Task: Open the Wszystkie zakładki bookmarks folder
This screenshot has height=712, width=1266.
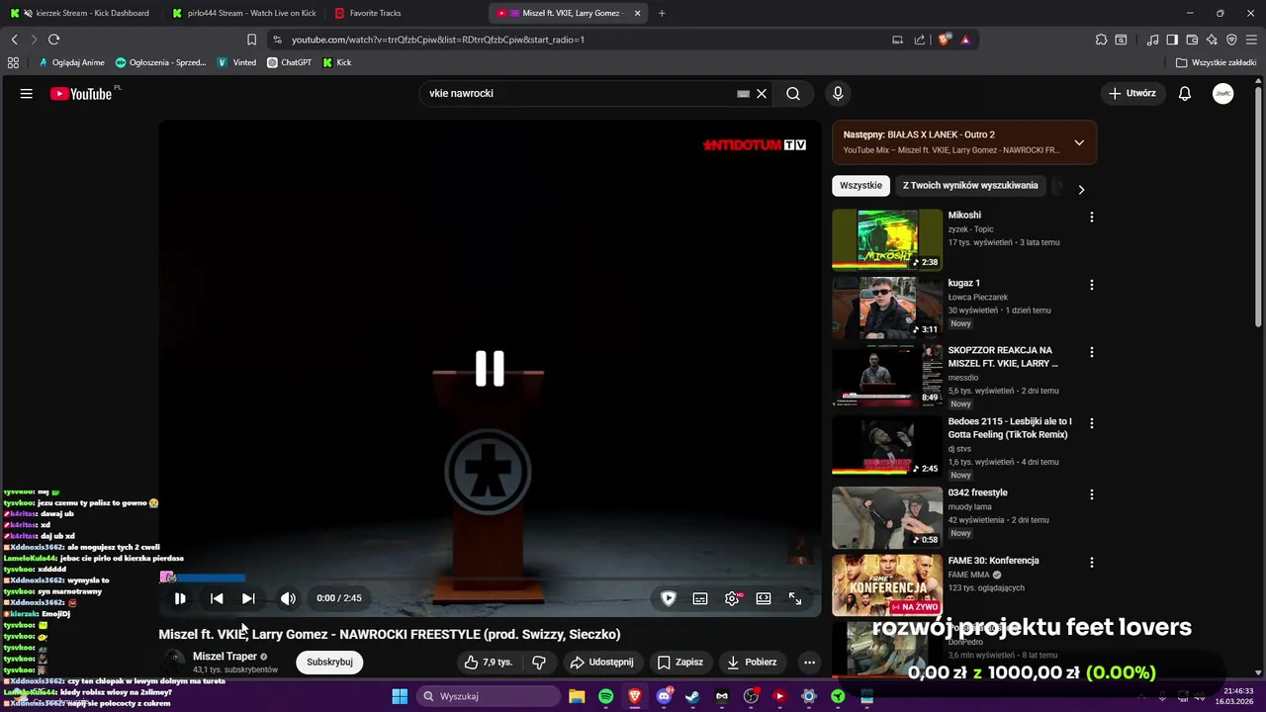Action: point(1217,62)
